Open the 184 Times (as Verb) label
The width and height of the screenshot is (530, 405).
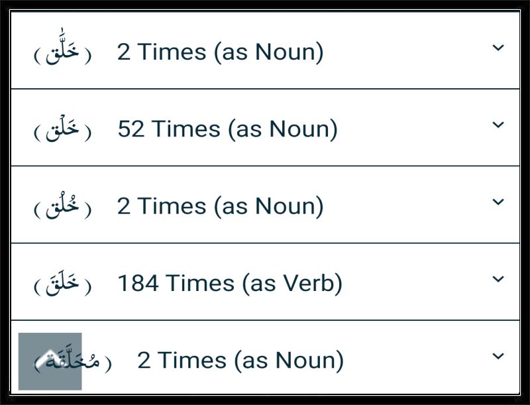point(230,283)
